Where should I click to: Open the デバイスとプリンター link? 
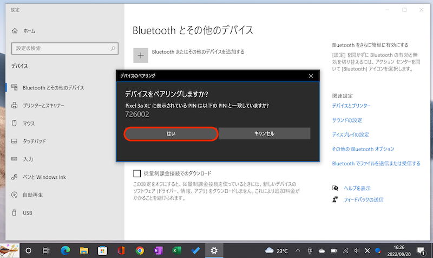(351, 106)
